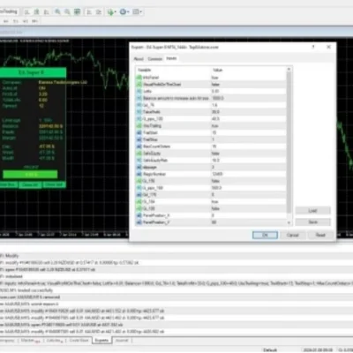This screenshot has height=353, width=353.
Task: Zoom out of the chart
Action: click(67, 12)
